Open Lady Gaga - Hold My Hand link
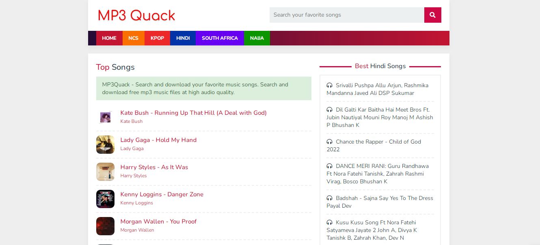The height and width of the screenshot is (245, 540). (158, 140)
